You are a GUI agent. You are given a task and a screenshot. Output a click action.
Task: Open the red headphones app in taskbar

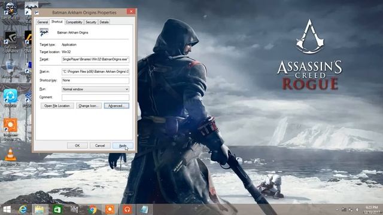click(127, 210)
